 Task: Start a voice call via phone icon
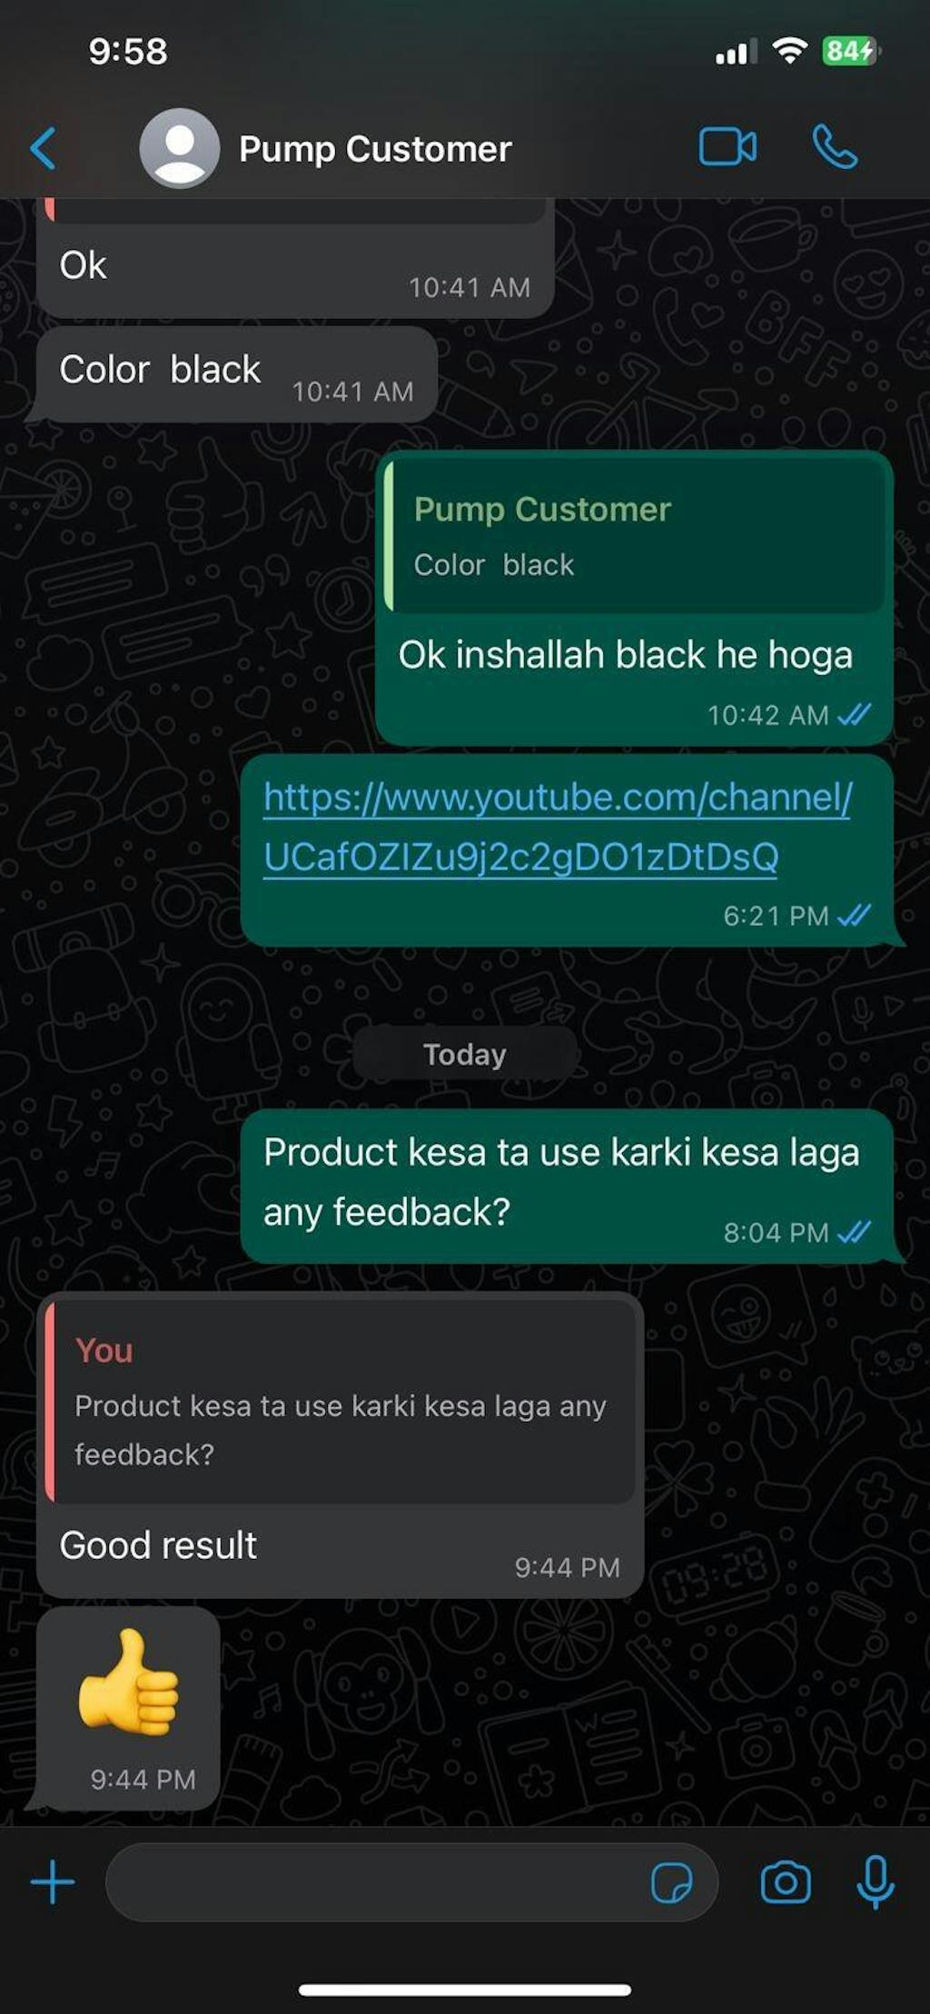834,147
